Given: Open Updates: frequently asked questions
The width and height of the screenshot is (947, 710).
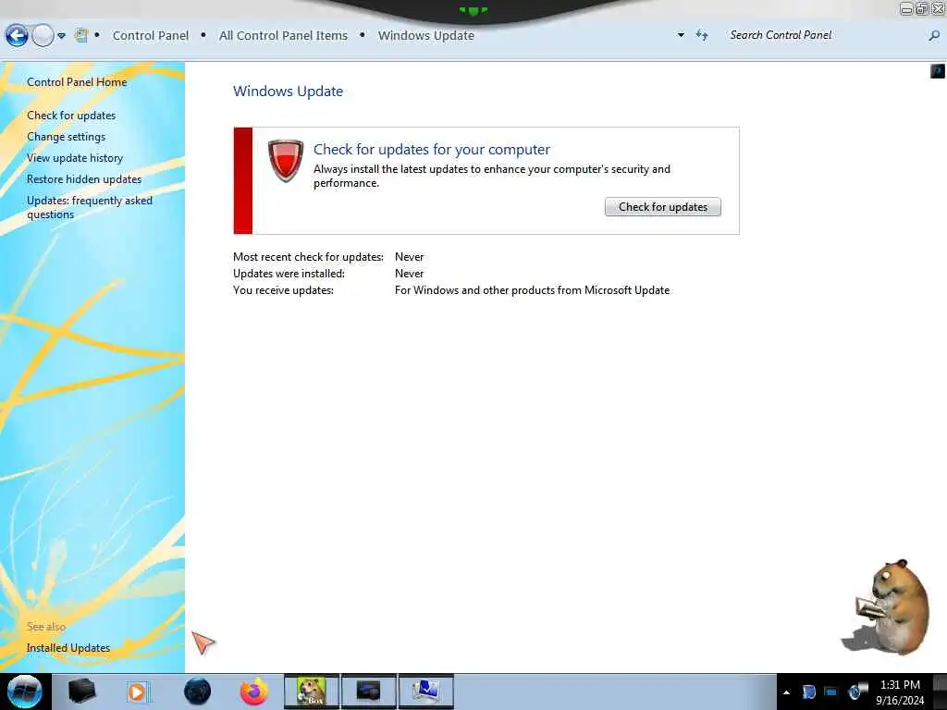Looking at the screenshot, I should (90, 207).
